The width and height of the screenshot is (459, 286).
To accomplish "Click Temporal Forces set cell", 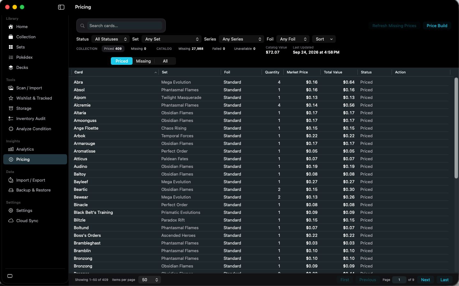I will [x=177, y=136].
